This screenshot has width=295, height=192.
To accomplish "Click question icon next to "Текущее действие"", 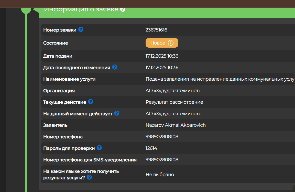I will tap(90, 102).
